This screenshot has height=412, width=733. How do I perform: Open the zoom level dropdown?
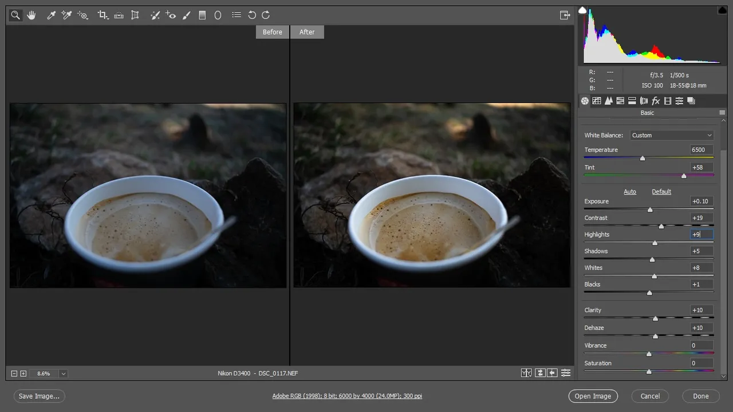tap(63, 374)
